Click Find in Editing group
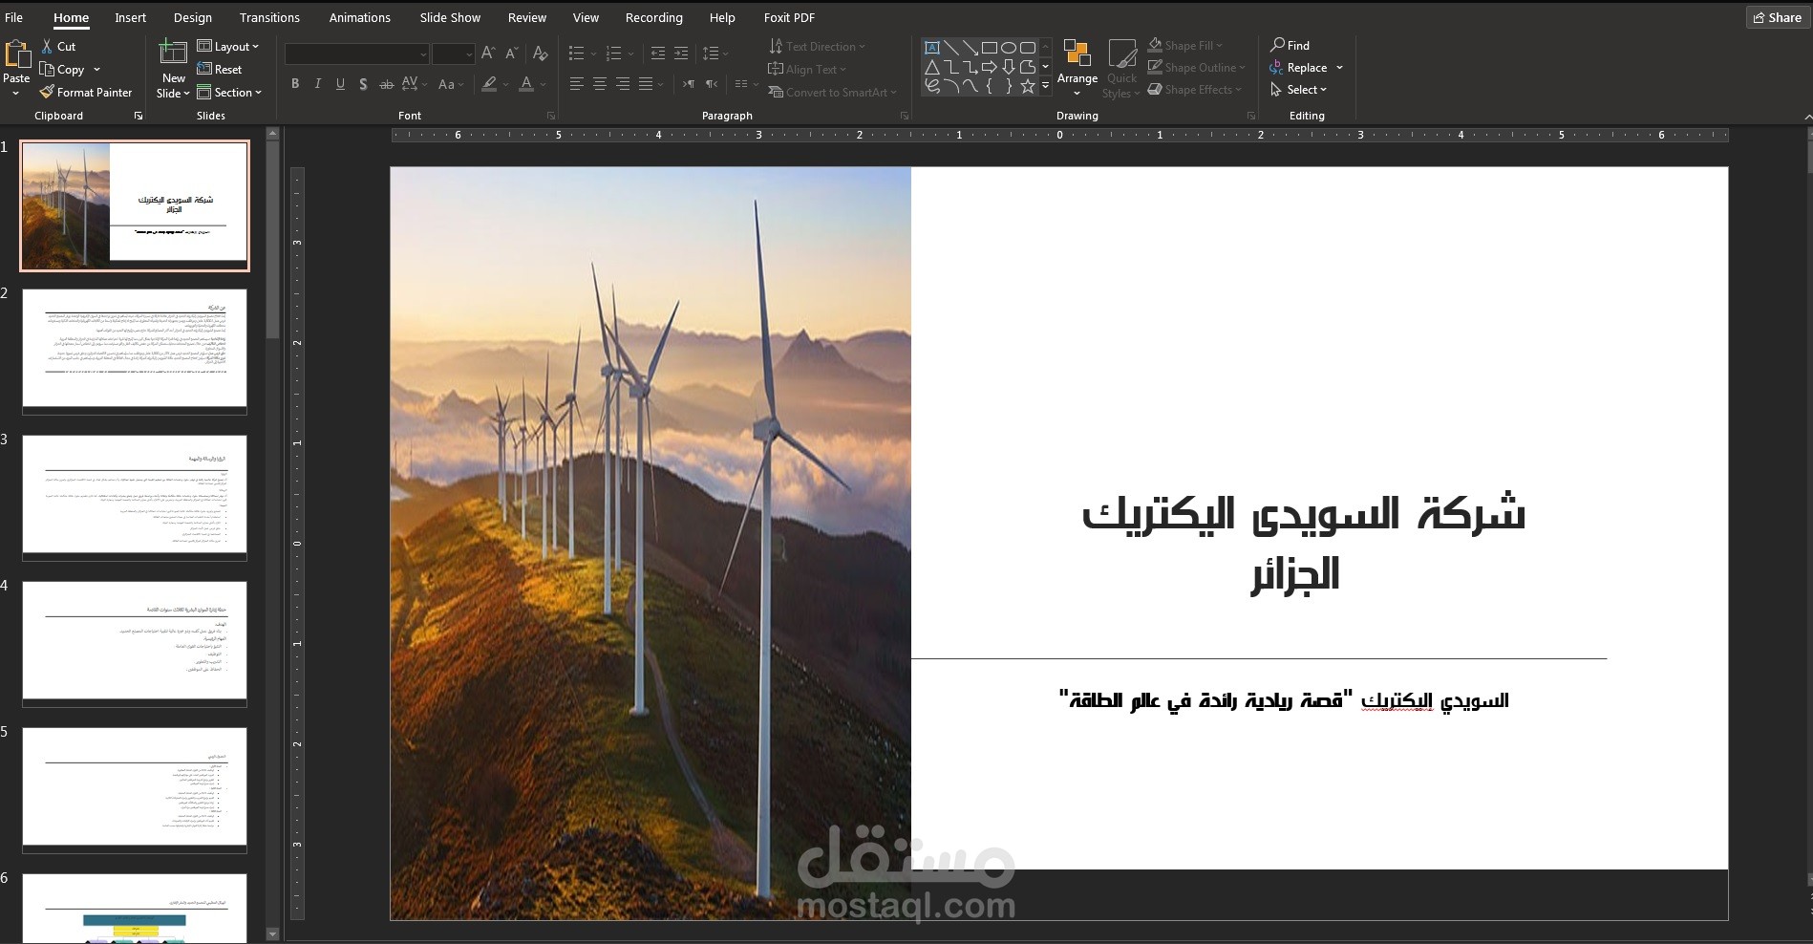This screenshot has height=944, width=1813. (1290, 45)
